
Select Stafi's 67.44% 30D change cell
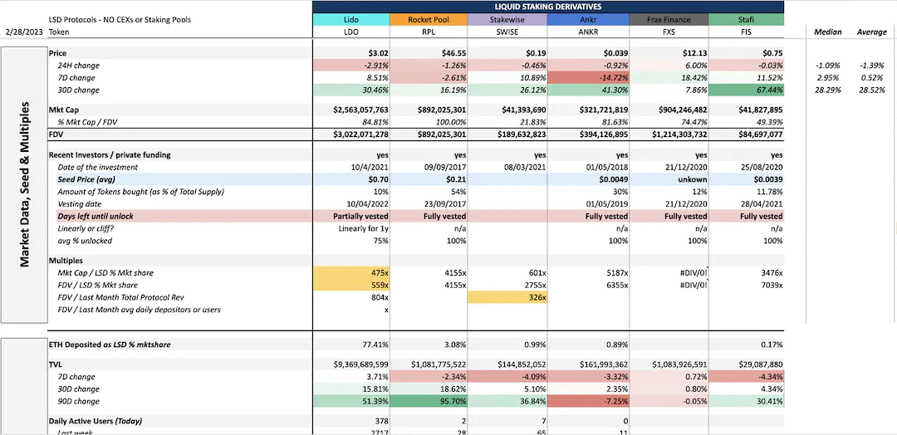(x=746, y=90)
